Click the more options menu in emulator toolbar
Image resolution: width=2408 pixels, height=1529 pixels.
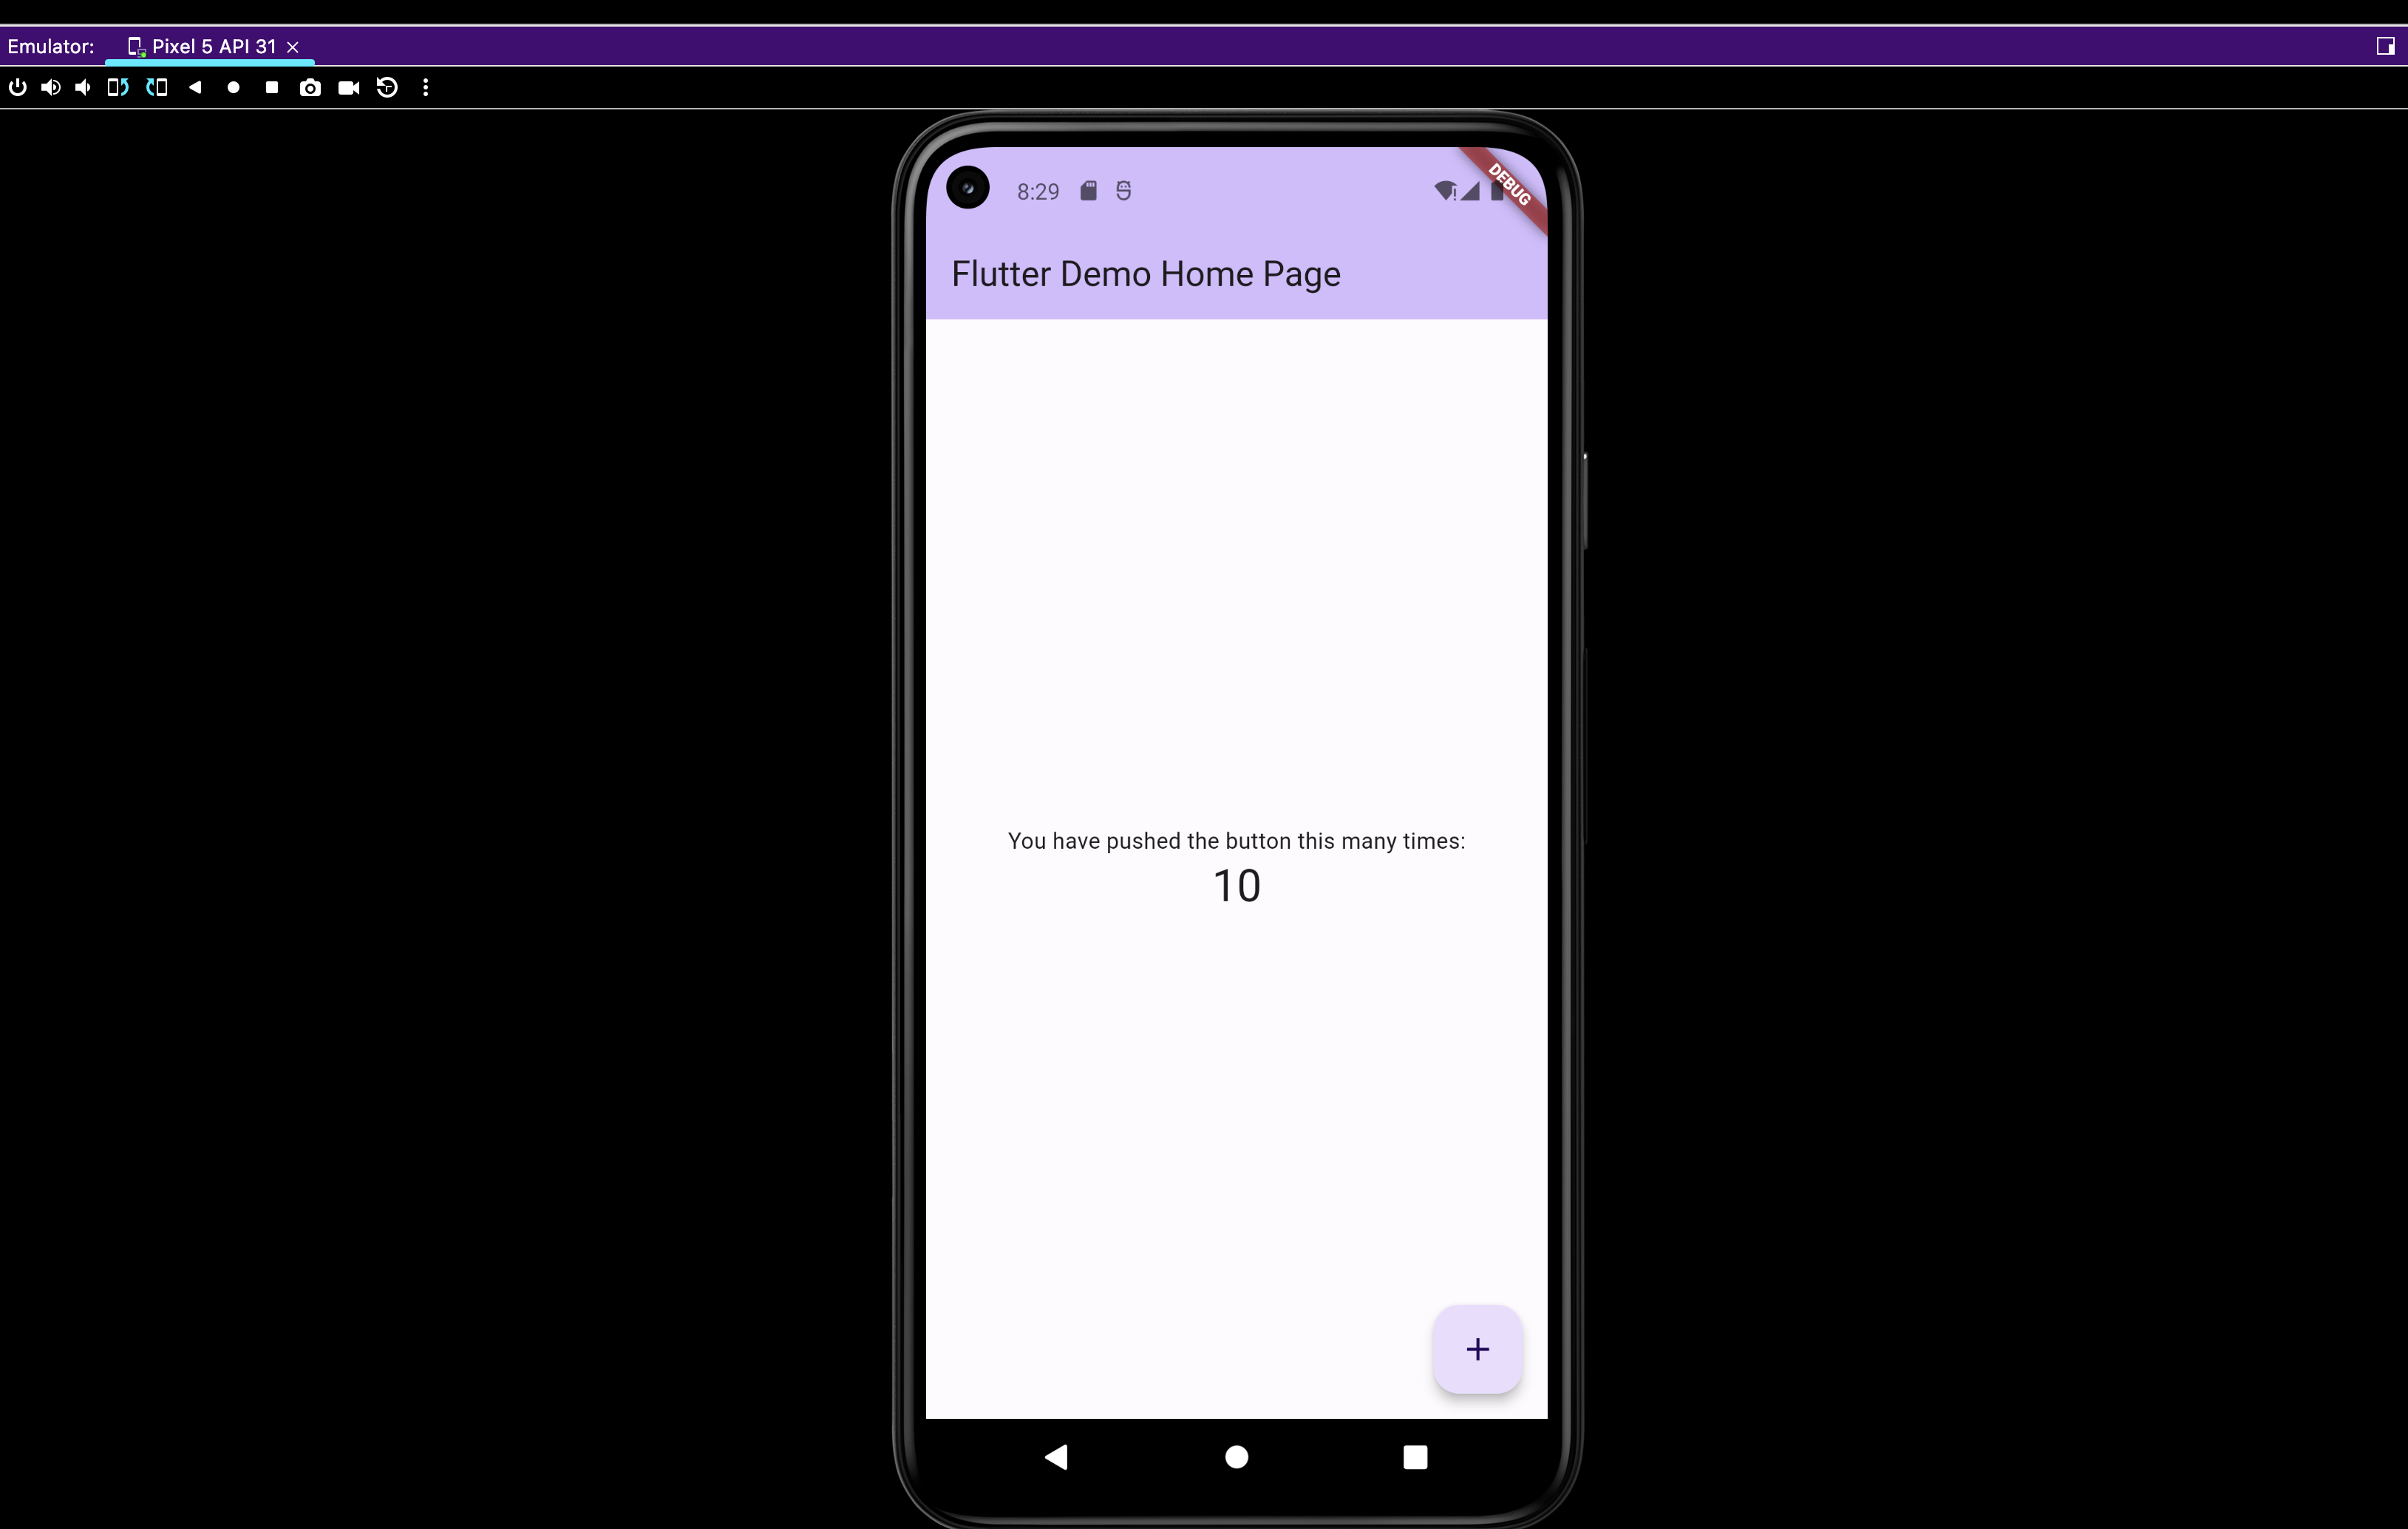pos(425,88)
